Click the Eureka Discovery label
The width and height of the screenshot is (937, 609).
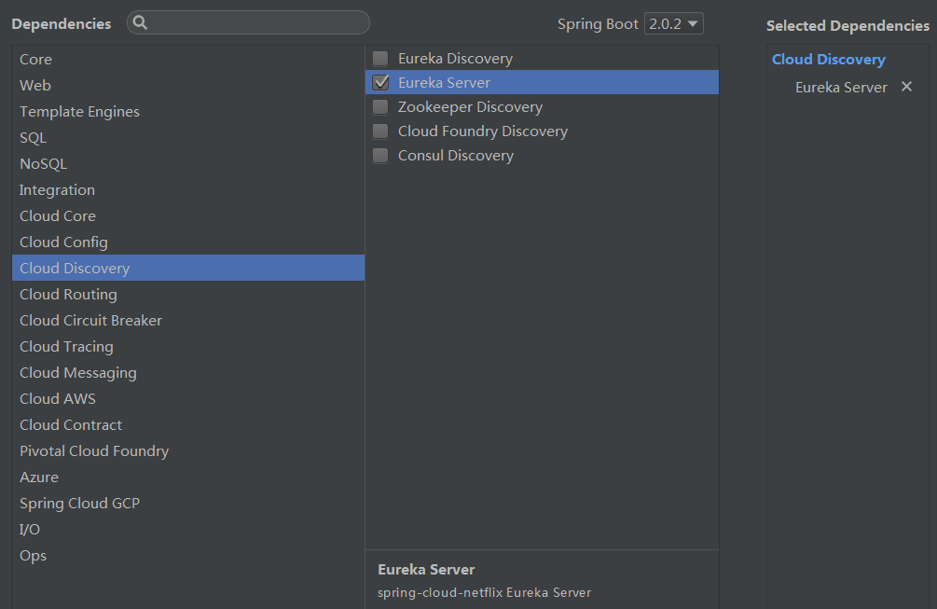pyautogui.click(x=455, y=59)
